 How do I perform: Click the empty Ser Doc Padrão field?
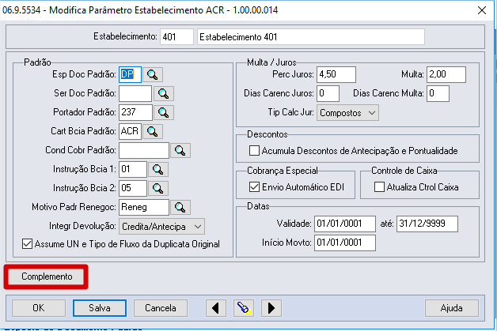(x=135, y=94)
